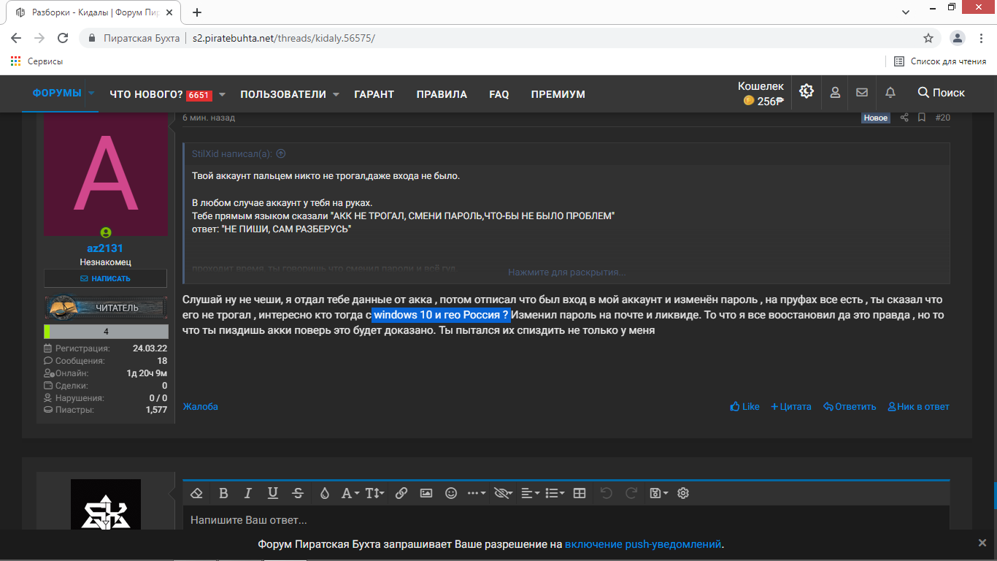Viewport: 997px width, 561px height.
Task: Open the ГАРАНТ menu item
Action: [x=374, y=94]
